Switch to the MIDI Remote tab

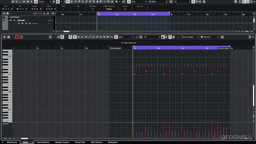(96, 142)
